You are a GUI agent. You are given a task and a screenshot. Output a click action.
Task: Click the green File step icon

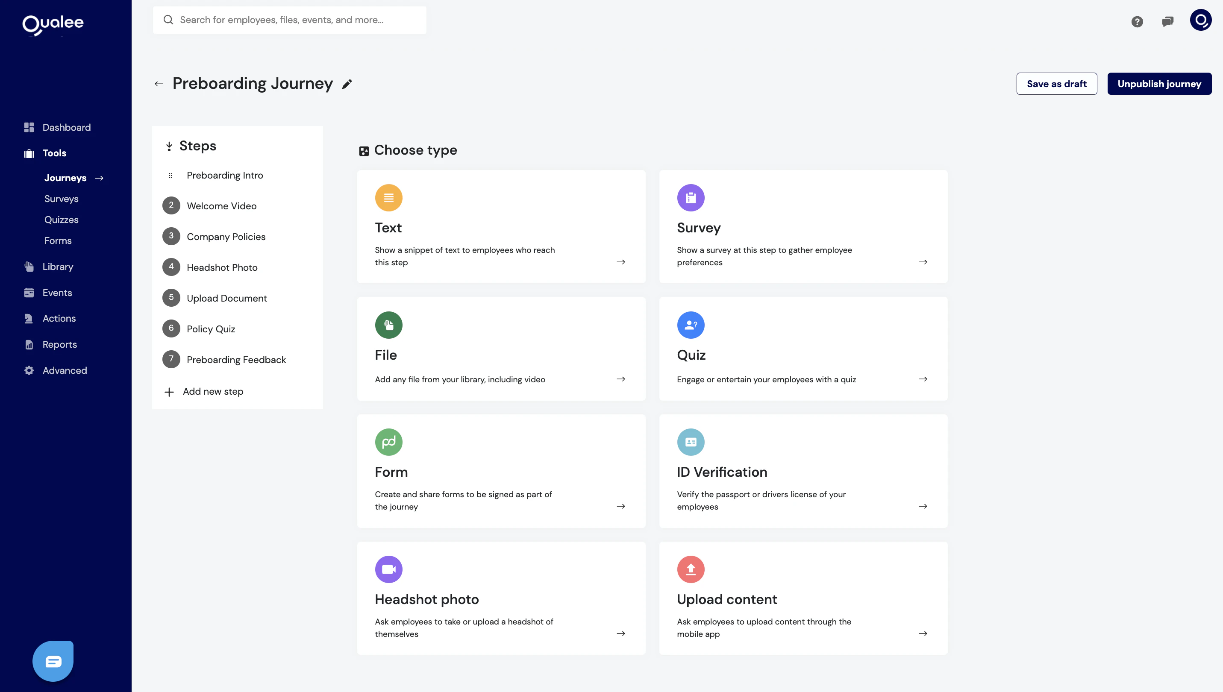(389, 325)
